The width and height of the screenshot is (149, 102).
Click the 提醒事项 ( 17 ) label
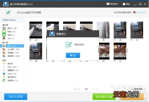(x=13, y=70)
